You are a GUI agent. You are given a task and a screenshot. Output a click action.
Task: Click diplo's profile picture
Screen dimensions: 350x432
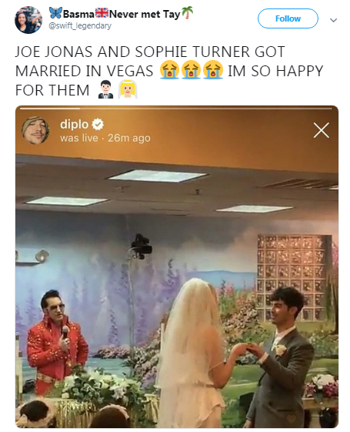point(35,130)
